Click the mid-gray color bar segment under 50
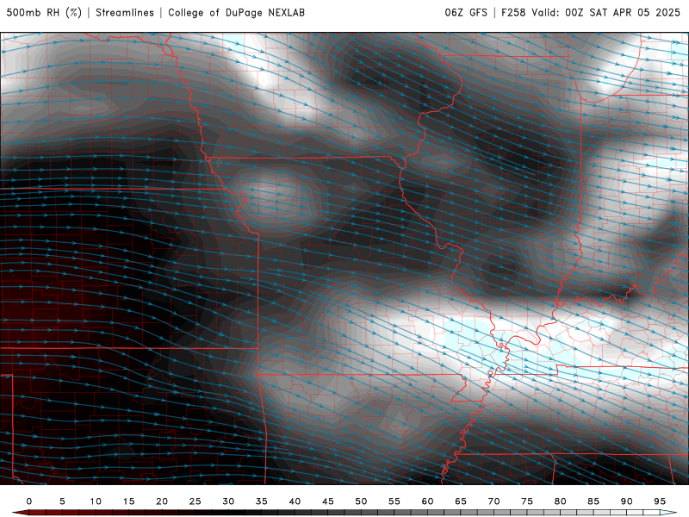 pyautogui.click(x=369, y=513)
